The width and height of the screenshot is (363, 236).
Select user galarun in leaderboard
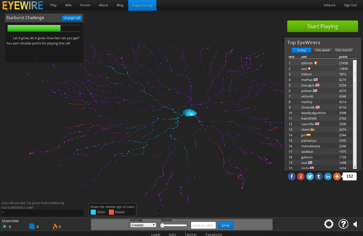coord(307,157)
